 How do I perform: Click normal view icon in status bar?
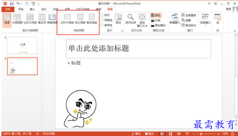162,134
